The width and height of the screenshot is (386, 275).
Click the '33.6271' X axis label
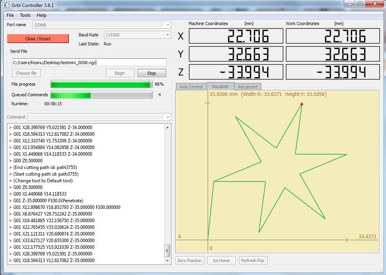(x=367, y=237)
